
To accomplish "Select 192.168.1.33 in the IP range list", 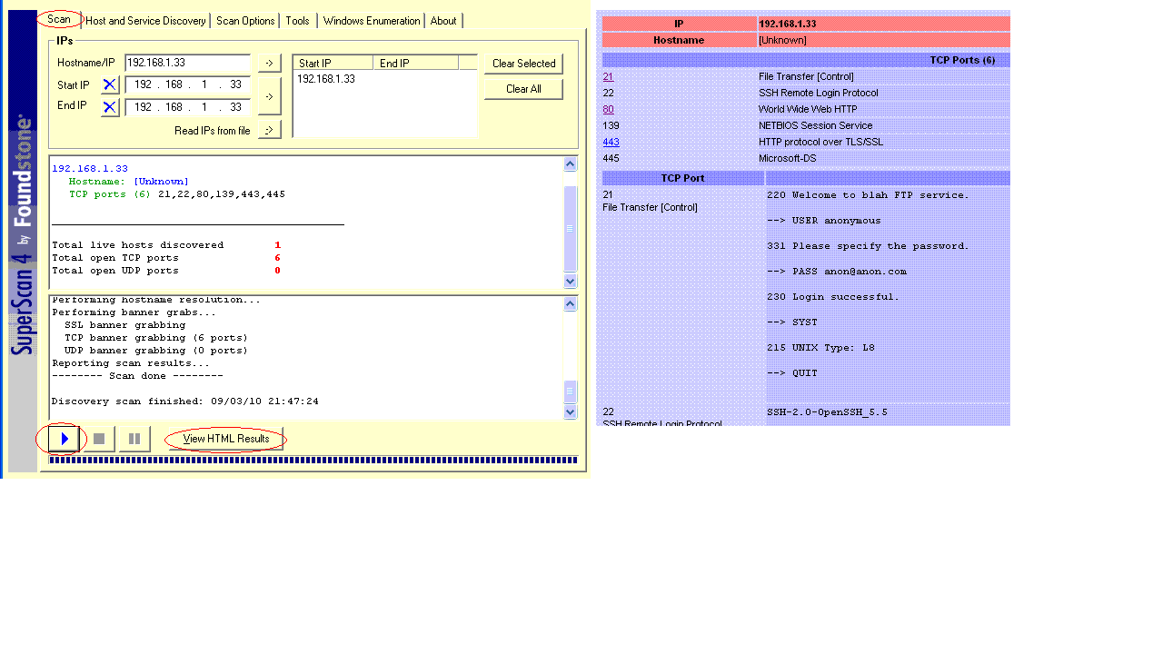I will 326,79.
